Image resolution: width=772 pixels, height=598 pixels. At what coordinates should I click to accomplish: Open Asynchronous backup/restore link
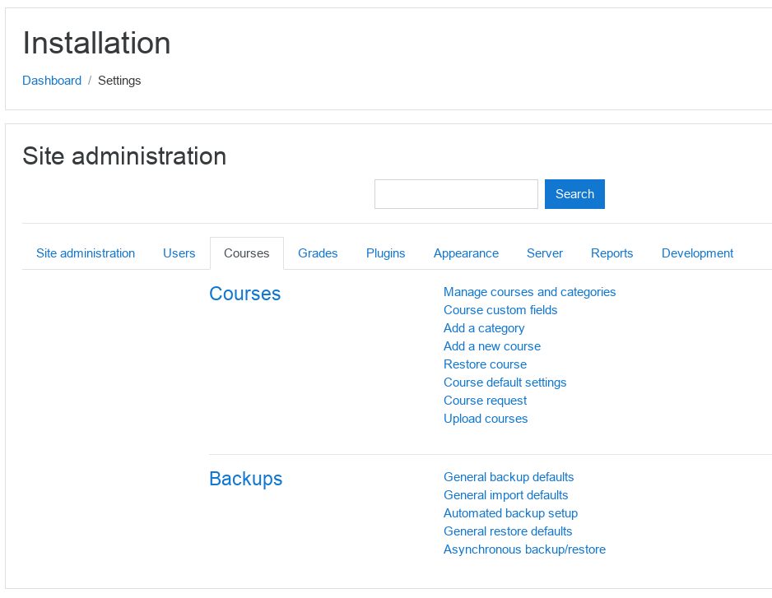(x=524, y=549)
